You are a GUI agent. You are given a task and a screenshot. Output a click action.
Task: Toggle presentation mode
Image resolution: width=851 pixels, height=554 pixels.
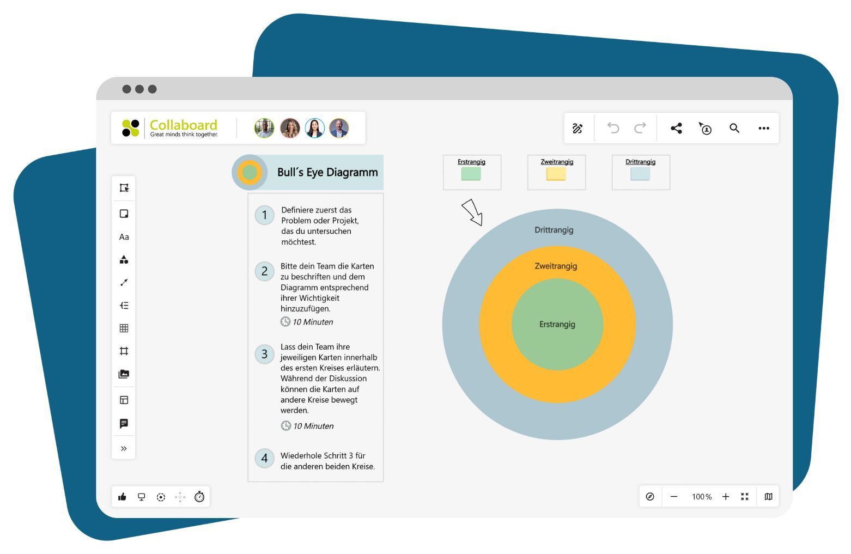[142, 497]
